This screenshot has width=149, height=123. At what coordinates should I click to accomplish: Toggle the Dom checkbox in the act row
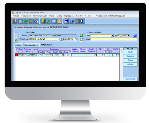pos(40,55)
